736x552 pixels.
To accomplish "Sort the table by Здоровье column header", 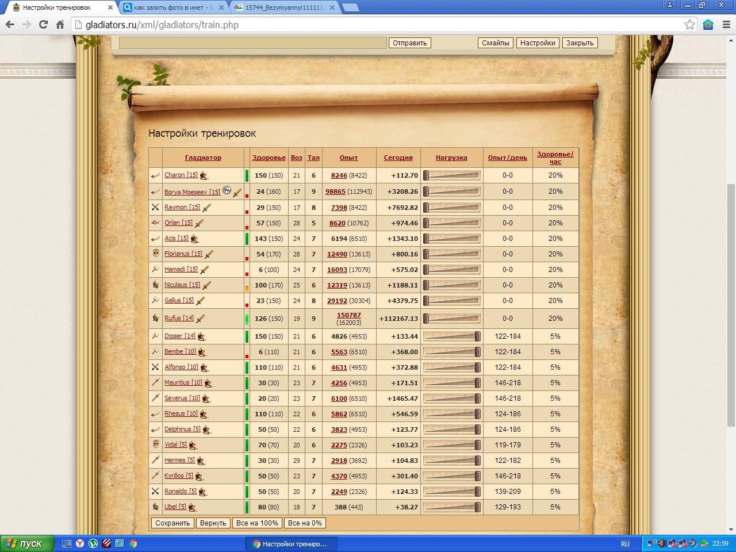I will coord(269,158).
